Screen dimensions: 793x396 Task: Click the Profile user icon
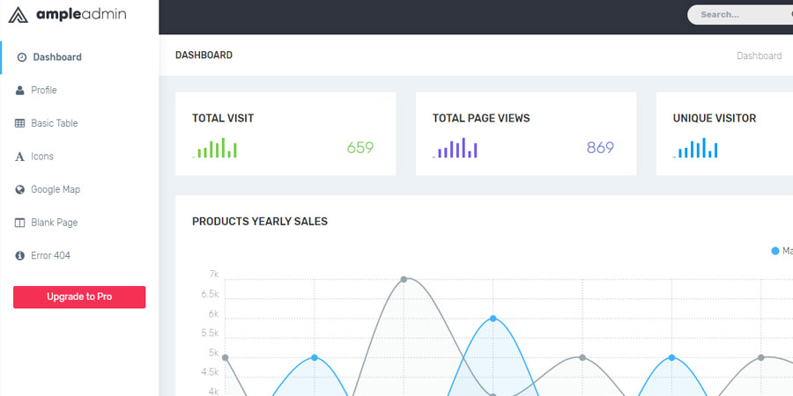point(19,91)
